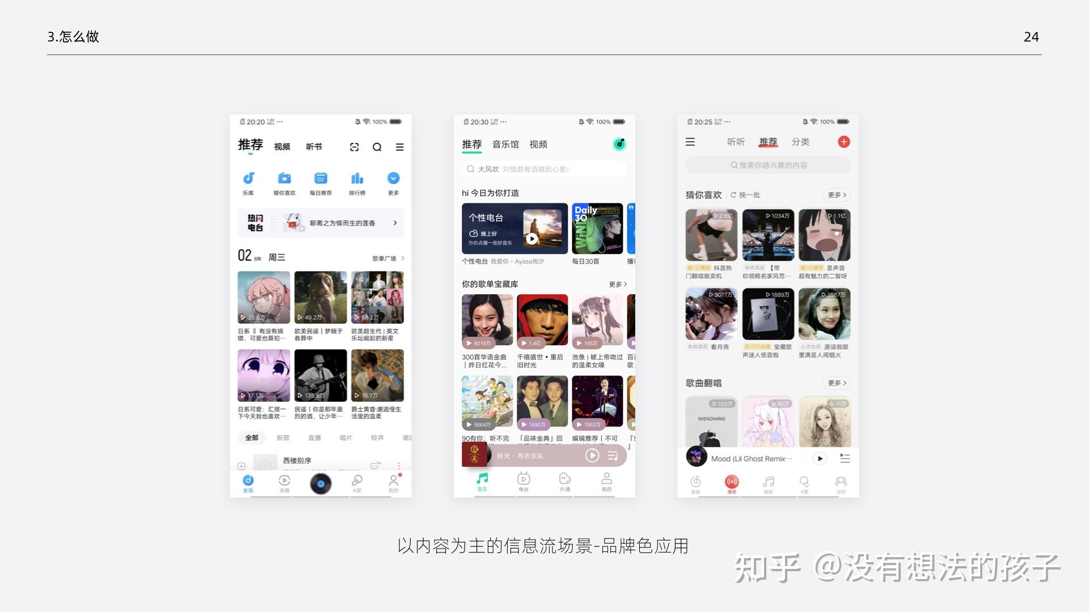This screenshot has width=1089, height=612.
Task: Select the 唱片 filter chip
Action: coord(346,438)
